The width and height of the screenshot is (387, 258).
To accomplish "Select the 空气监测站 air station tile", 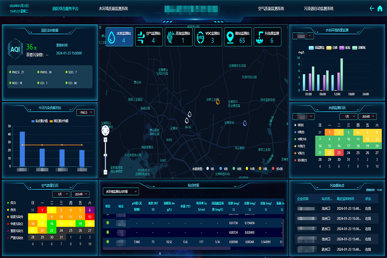I will coord(150,36).
